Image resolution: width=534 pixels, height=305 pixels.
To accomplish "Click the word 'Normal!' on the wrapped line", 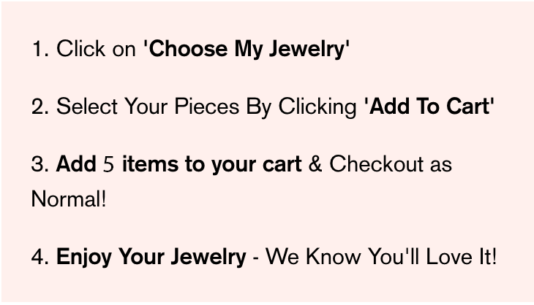I will [69, 199].
